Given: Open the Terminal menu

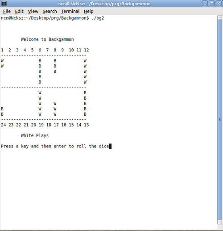Looking at the screenshot, I should [70, 11].
